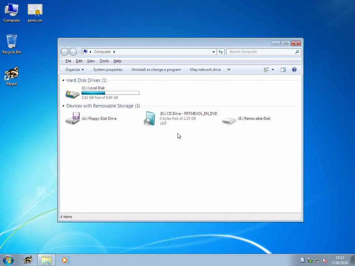Screen dimensions: 355x266
Task: Select the Recycle Bin desktop icon
Action: [11, 44]
